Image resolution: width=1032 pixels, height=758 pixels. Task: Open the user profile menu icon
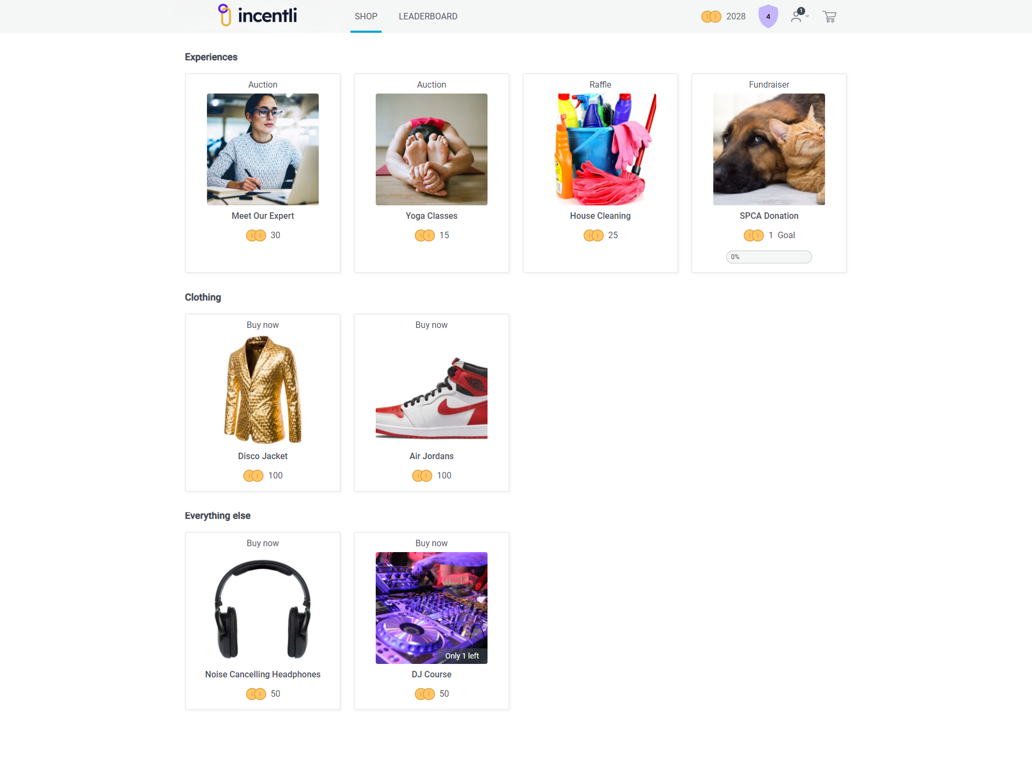(x=799, y=16)
